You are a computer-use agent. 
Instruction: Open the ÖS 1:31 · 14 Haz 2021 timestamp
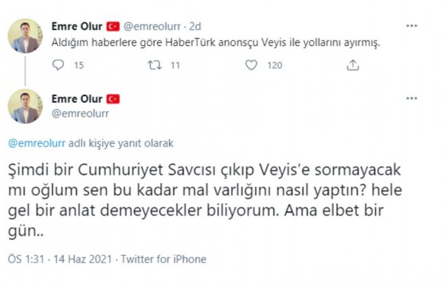coord(60,259)
